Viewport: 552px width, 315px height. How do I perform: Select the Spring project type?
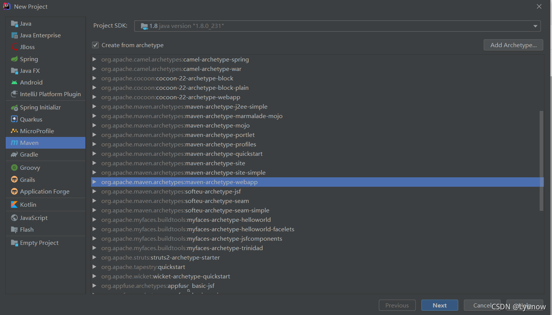point(46,59)
